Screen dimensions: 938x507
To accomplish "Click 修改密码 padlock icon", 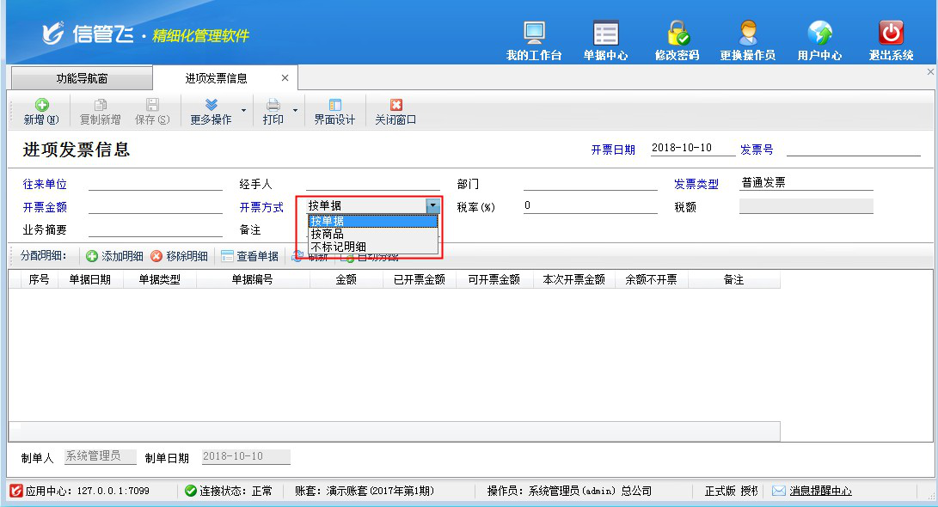I will (x=677, y=34).
